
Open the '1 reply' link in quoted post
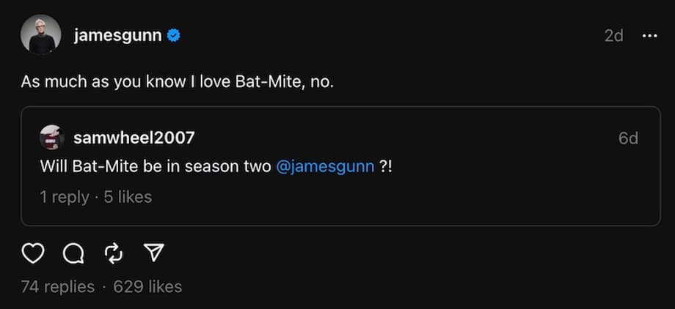coord(65,196)
